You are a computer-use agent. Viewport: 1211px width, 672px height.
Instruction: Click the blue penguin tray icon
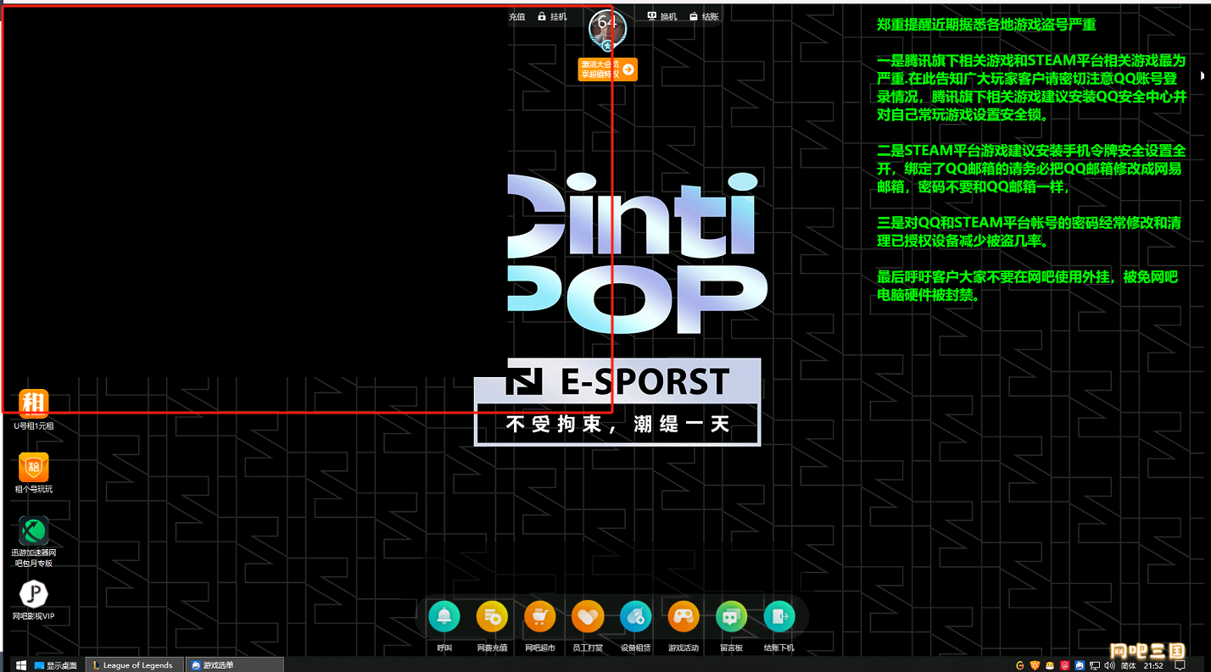coord(1080,665)
